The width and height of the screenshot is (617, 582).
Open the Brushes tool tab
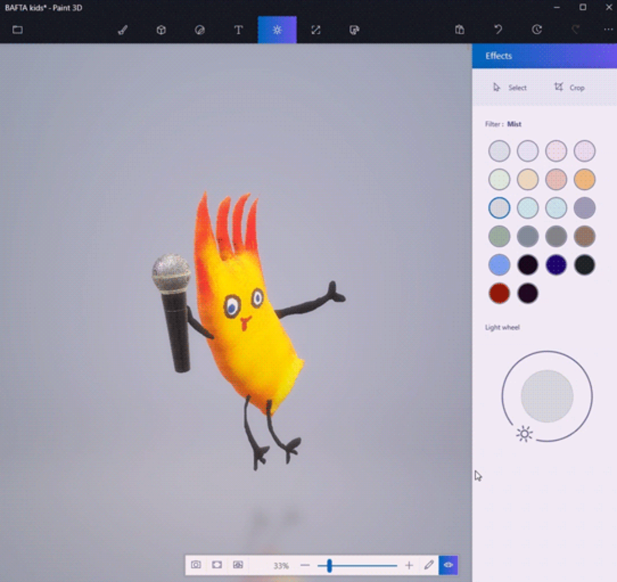pyautogui.click(x=122, y=30)
